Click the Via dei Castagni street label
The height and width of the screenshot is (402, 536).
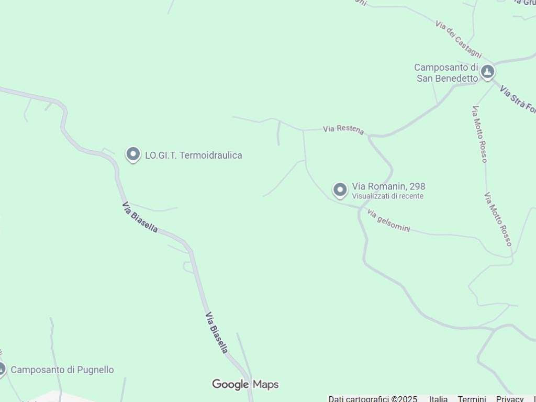[x=459, y=39]
